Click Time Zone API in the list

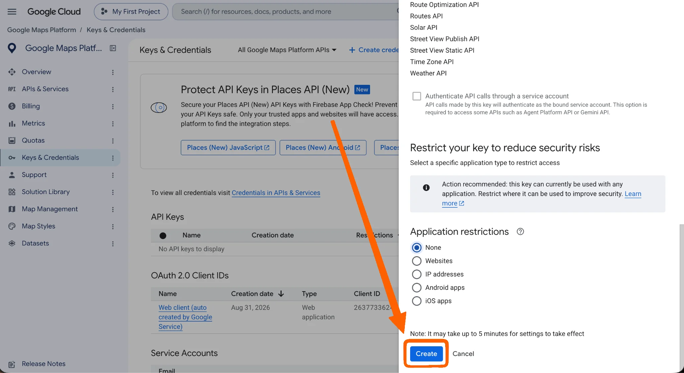point(432,62)
